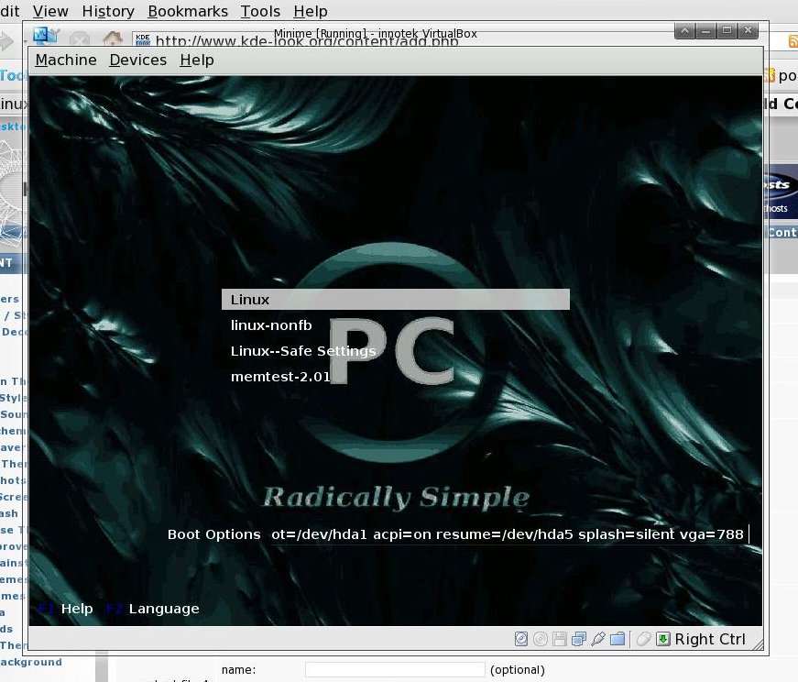Open F1 Help in boot screen
The width and height of the screenshot is (798, 682).
(x=66, y=608)
